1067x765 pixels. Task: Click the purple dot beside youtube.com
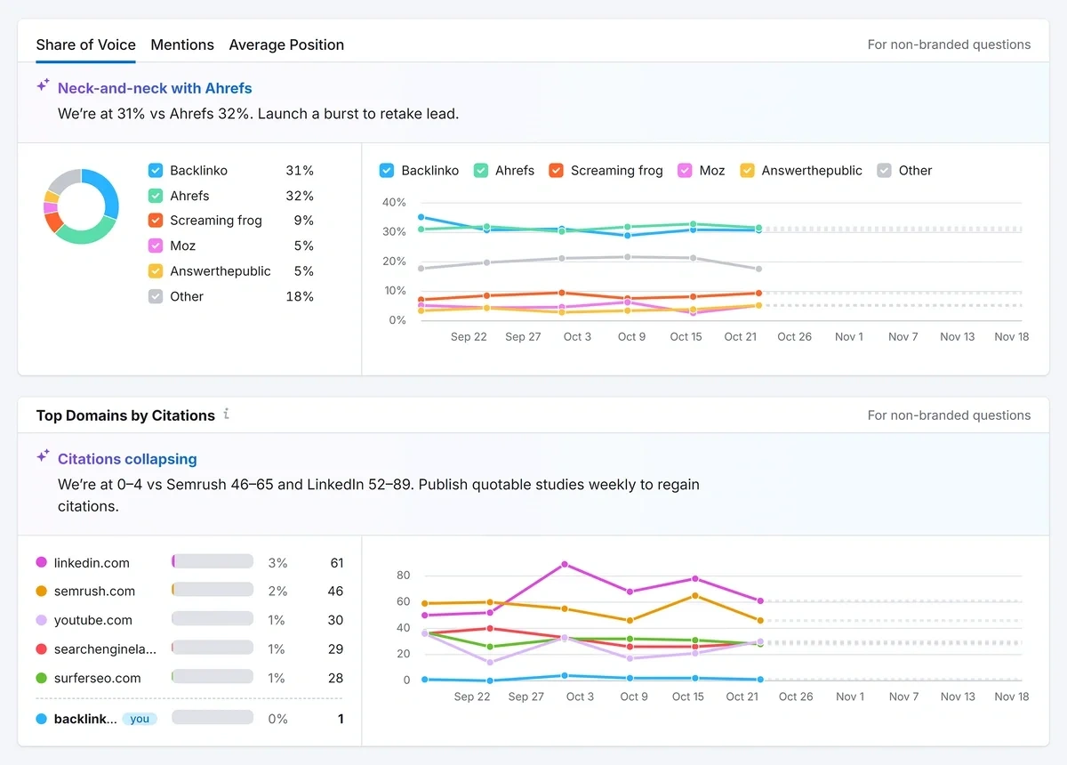(42, 620)
